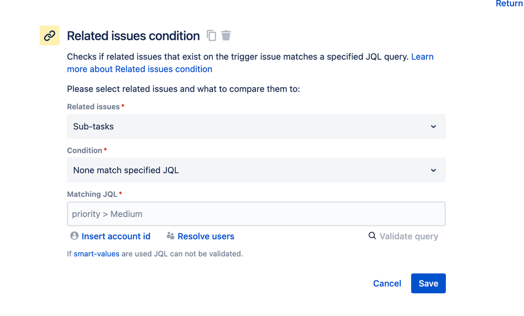
Task: Click the chevron arrow on the Condition field
Action: (x=433, y=170)
